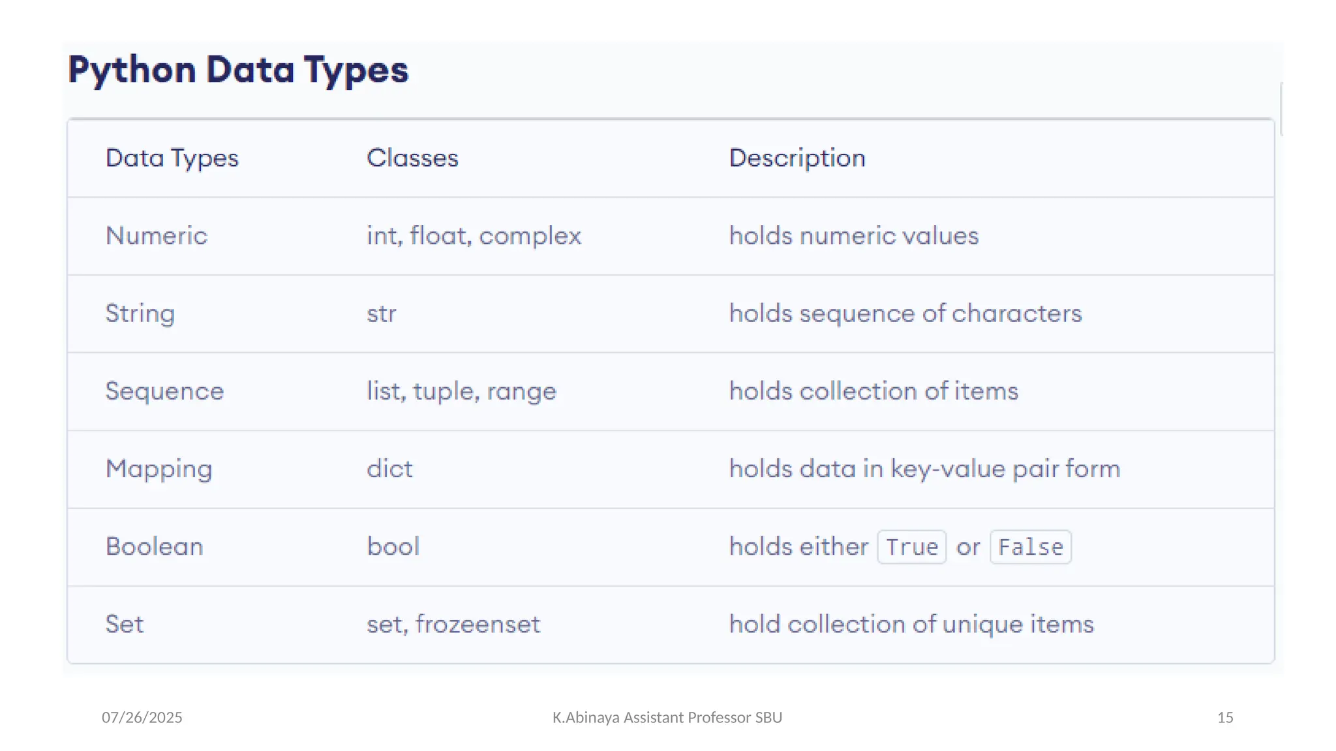Select the 'Data Types' column header
The width and height of the screenshot is (1336, 751).
172,158
